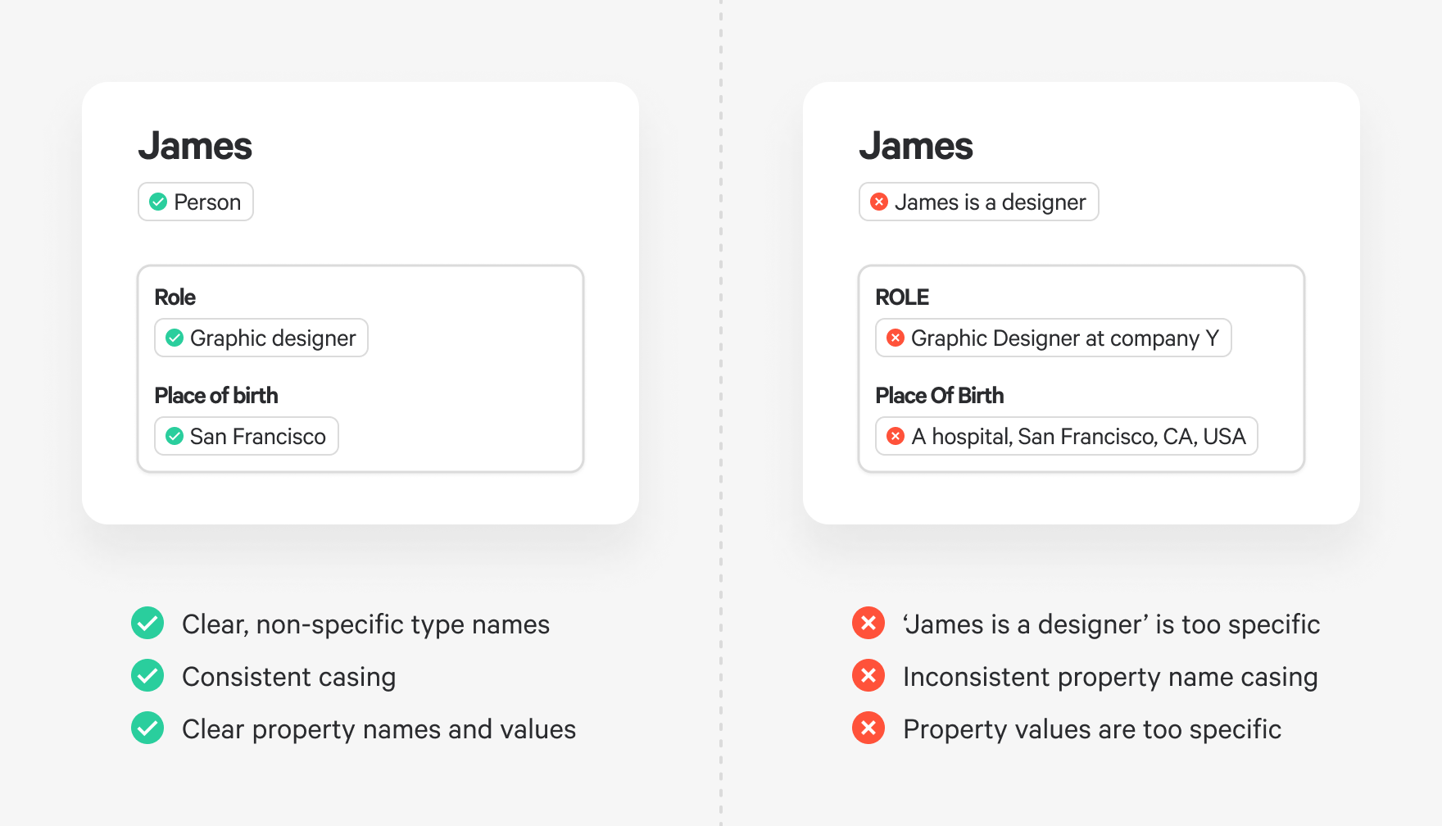The image size is (1442, 826).
Task: Click red X icon beside James is a designer tag
Action: click(879, 202)
